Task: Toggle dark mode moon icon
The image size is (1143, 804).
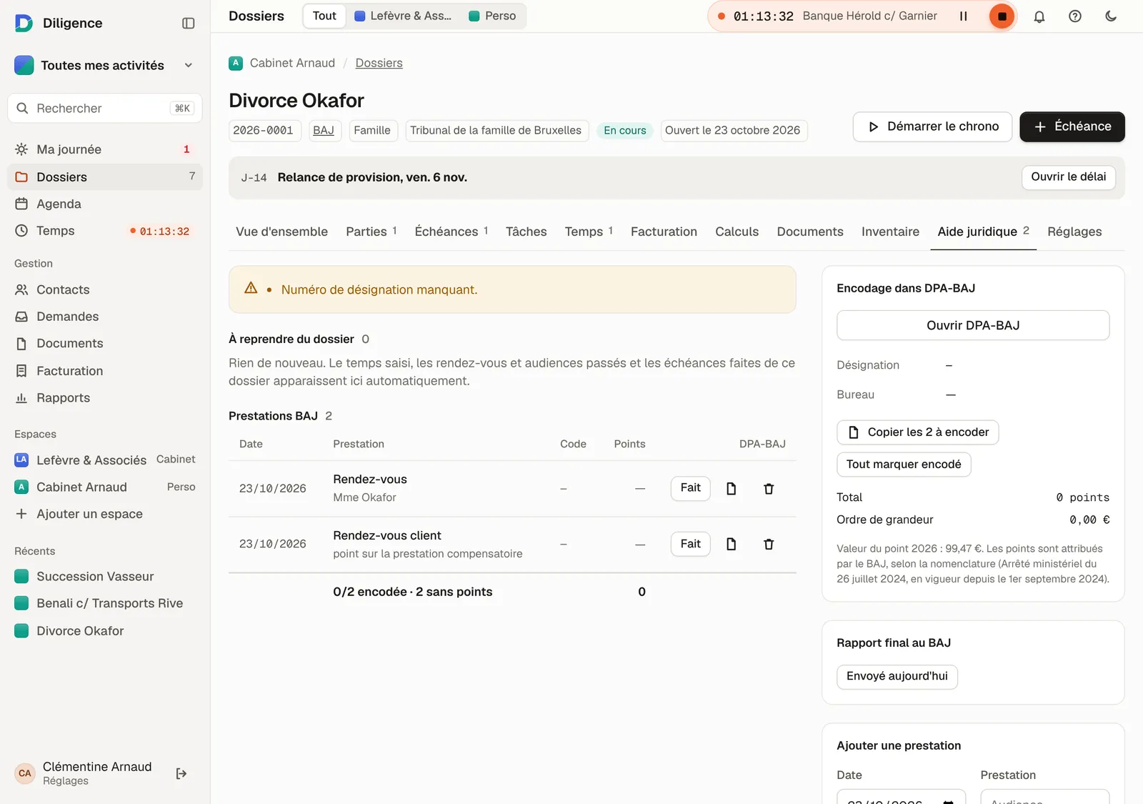Action: (1111, 16)
